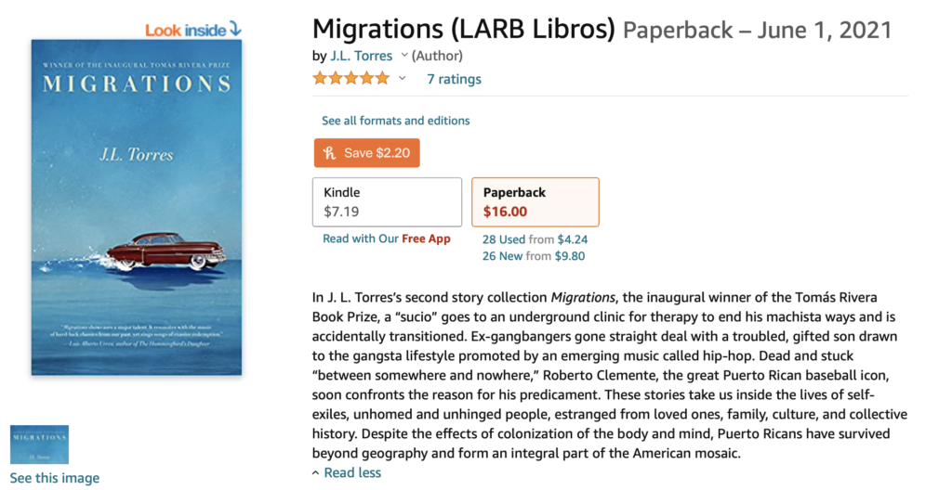Viewport: 952px width, 490px height.
Task: Click the Save $2.20 button
Action: (366, 153)
